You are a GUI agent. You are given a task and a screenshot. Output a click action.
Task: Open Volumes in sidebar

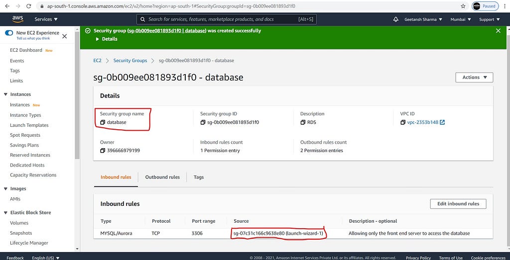(x=19, y=223)
